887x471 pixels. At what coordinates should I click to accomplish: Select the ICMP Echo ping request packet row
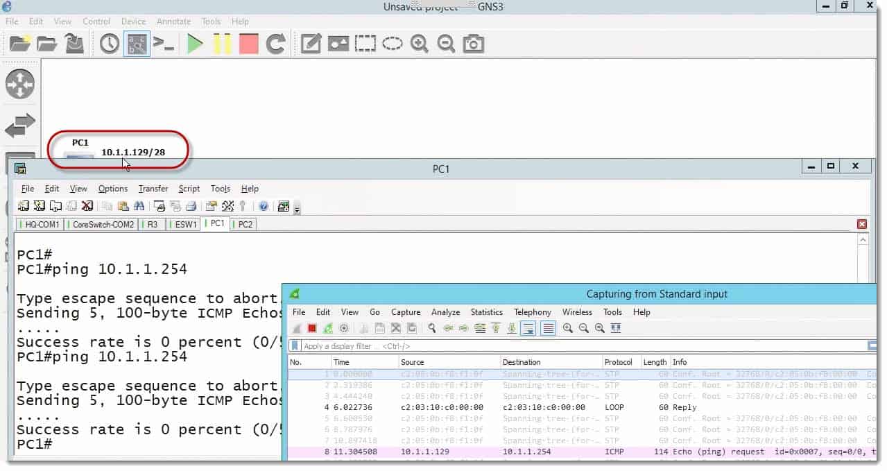582,452
